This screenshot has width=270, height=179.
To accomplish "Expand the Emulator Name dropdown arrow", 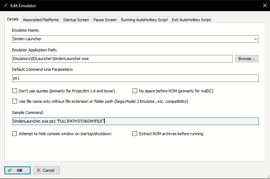I will point(255,39).
